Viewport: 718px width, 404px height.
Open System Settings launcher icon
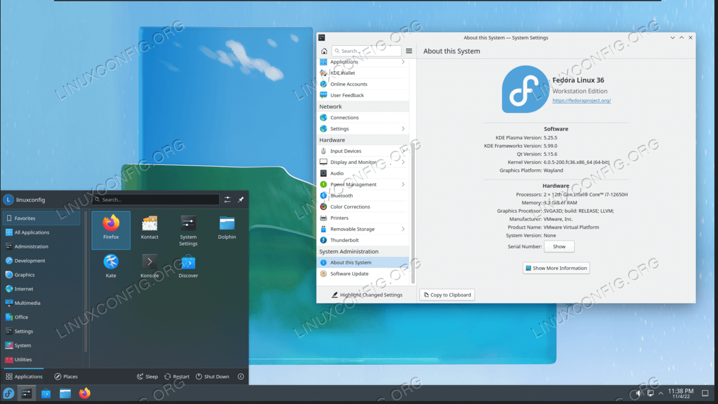click(x=188, y=230)
